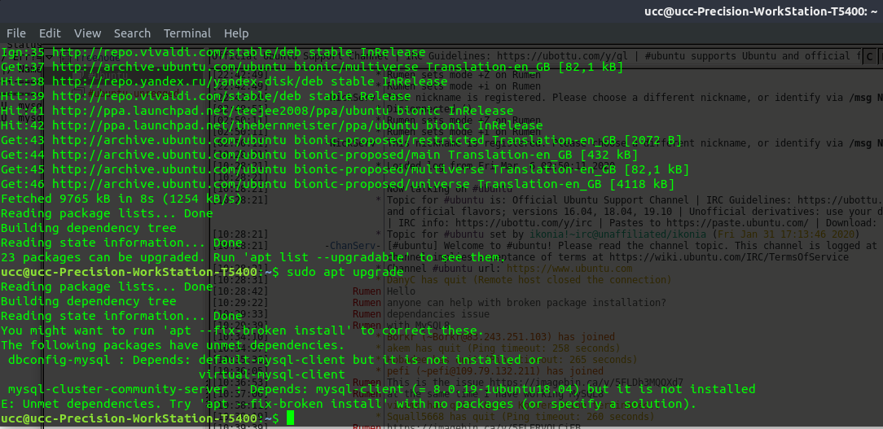The height and width of the screenshot is (429, 883).
Task: Click the 'Ign:35' vivaldi InRelease line
Action: click(213, 52)
